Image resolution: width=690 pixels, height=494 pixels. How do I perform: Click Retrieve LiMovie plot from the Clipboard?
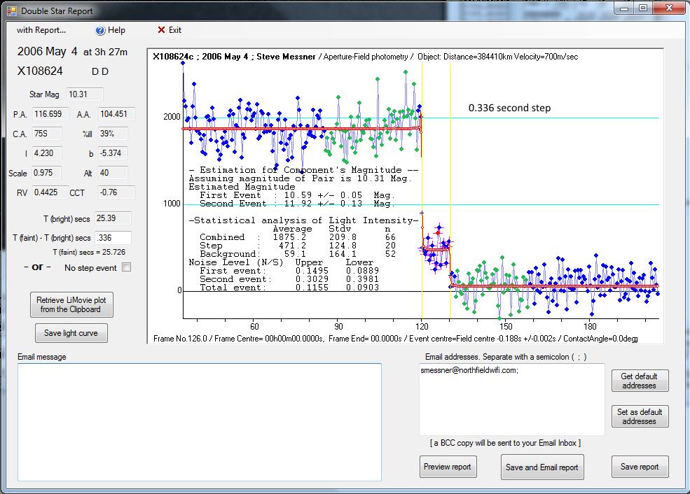pyautogui.click(x=71, y=304)
